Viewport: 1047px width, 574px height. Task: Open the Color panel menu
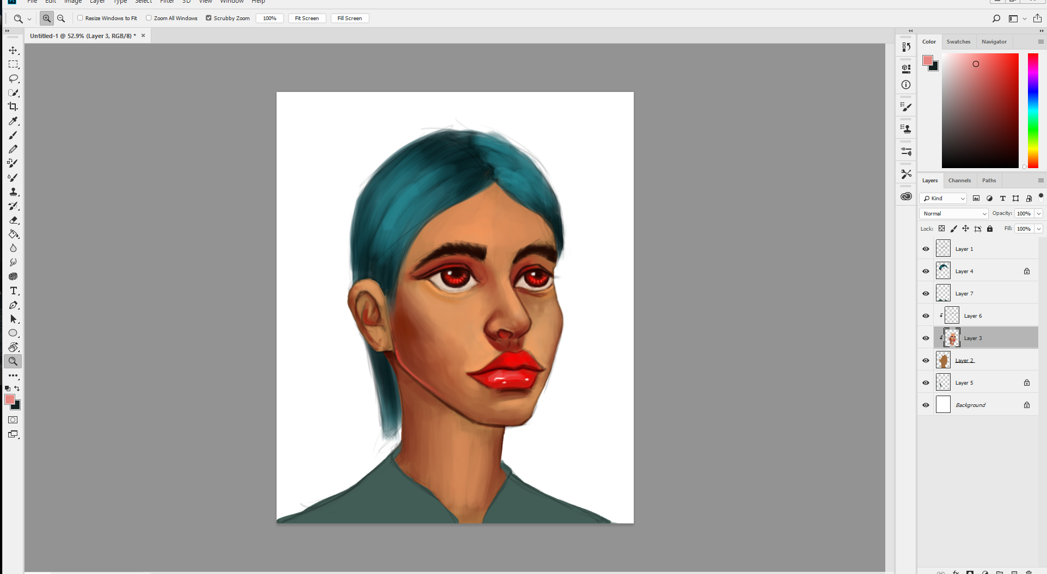tap(1040, 41)
